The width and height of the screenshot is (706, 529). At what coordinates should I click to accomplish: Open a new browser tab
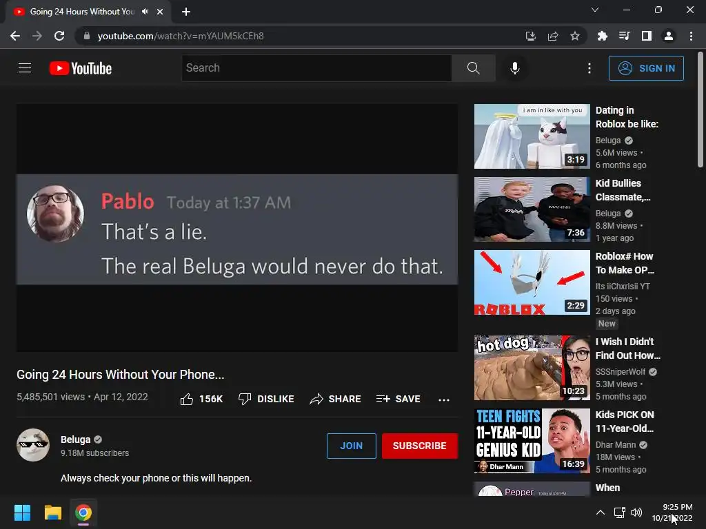tap(186, 12)
